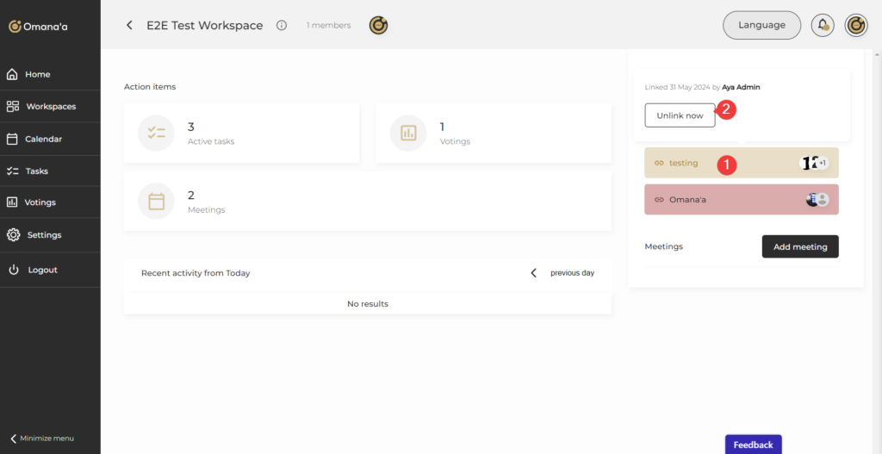Select the Omana'a linked workspace row

click(687, 200)
